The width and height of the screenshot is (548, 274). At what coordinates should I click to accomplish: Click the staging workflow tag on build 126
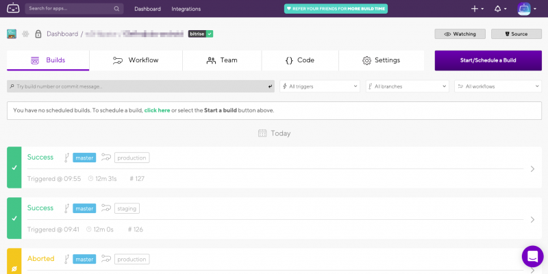click(x=127, y=208)
